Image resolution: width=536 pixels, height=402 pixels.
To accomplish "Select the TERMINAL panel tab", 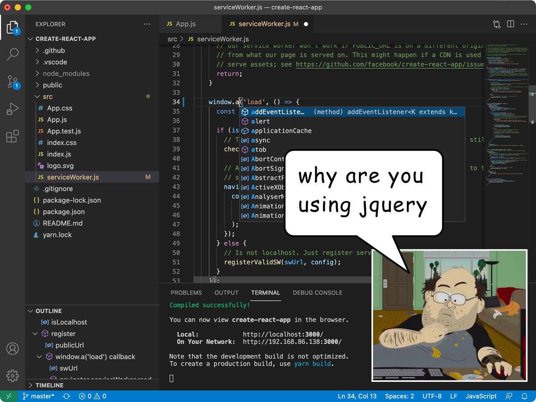I will point(266,293).
